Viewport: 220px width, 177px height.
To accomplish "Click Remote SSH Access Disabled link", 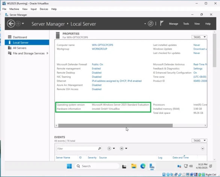I will pyautogui.click(x=97, y=89).
